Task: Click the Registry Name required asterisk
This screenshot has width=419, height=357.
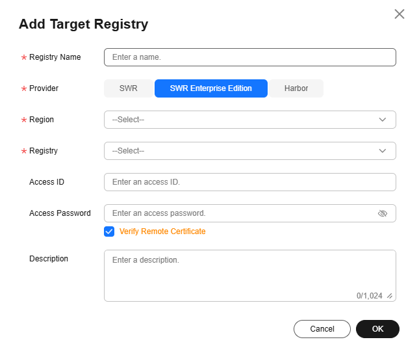Action: point(24,57)
